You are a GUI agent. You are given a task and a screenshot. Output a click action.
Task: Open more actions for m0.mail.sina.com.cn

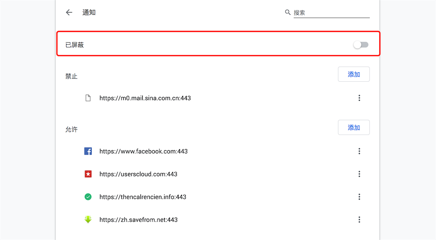pos(359,98)
